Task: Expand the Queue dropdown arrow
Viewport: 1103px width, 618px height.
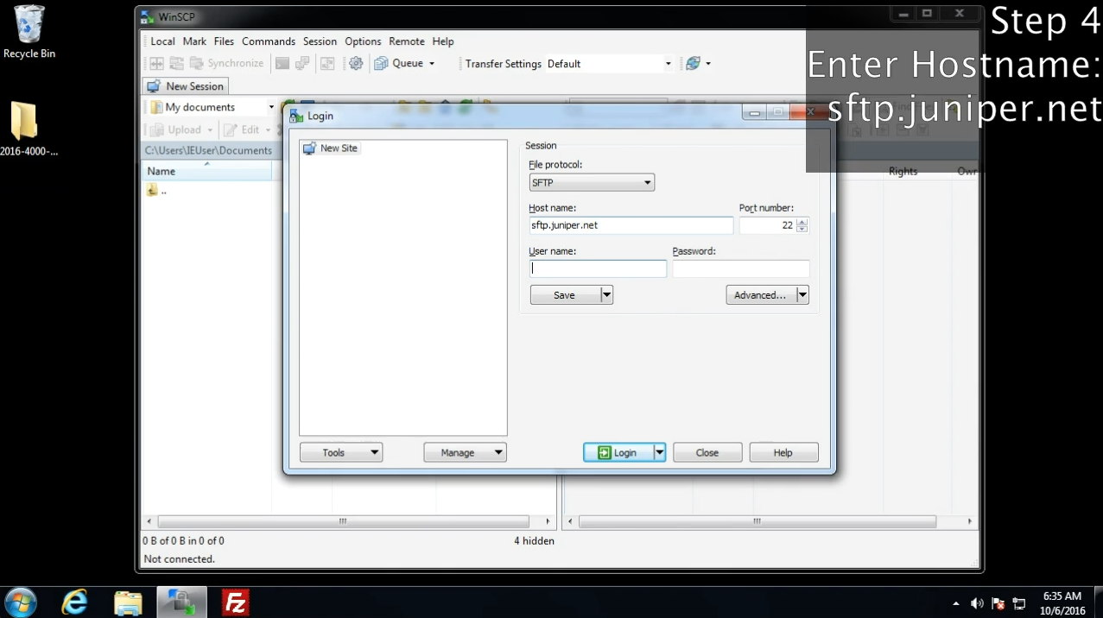Action: (x=432, y=63)
